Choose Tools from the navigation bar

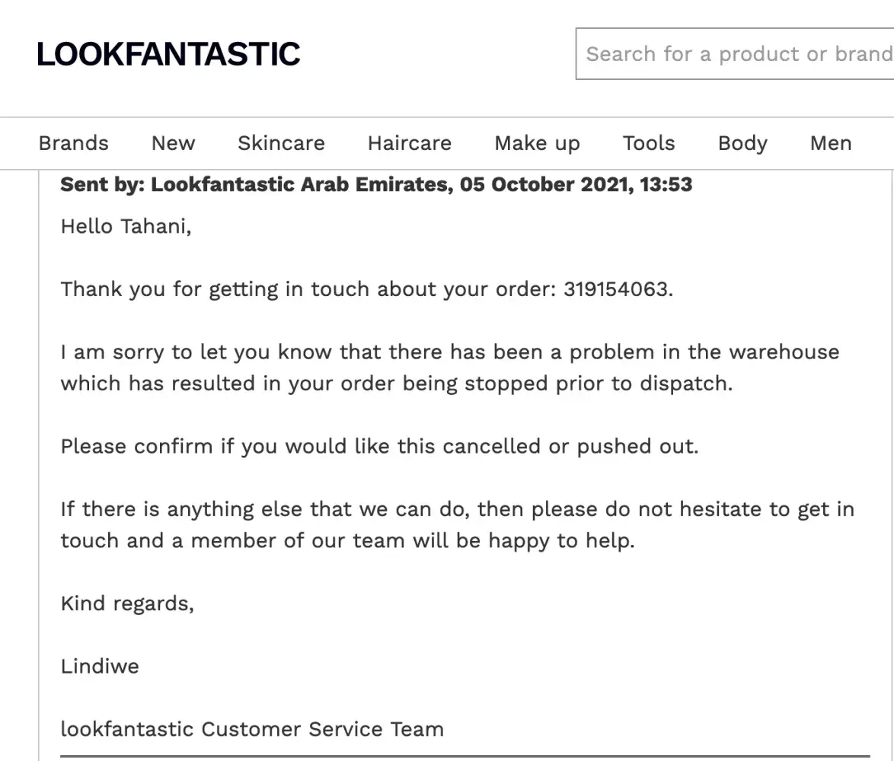tap(649, 143)
